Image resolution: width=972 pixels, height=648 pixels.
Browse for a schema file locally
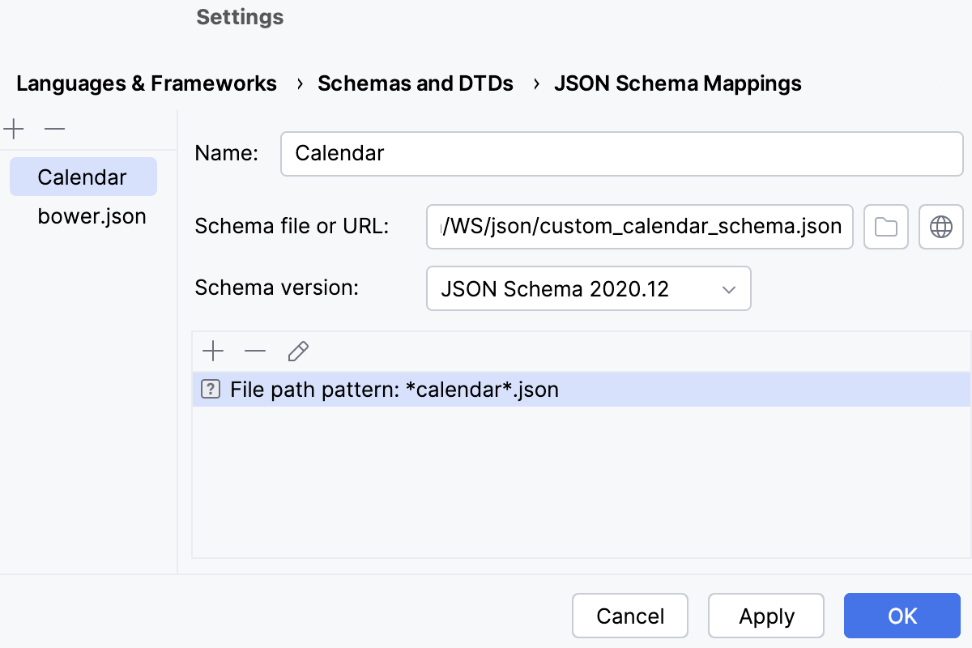click(x=885, y=227)
